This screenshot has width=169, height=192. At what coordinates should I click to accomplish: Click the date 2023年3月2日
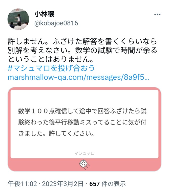coord(63,184)
